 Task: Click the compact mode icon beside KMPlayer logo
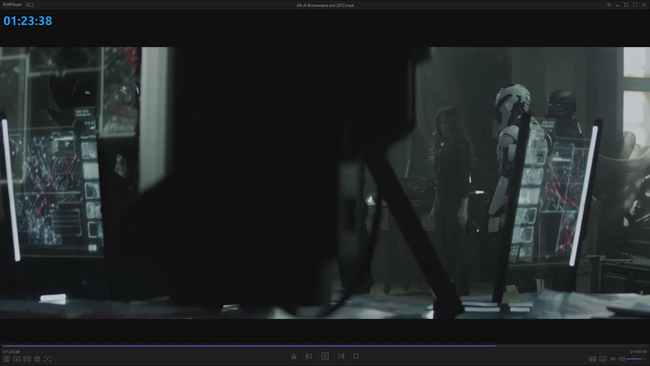click(x=30, y=5)
